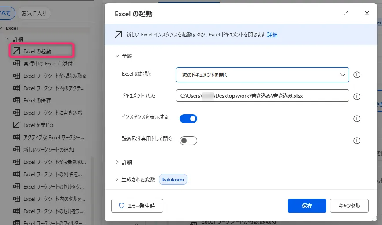Click the ドキュメント パス input field

262,96
